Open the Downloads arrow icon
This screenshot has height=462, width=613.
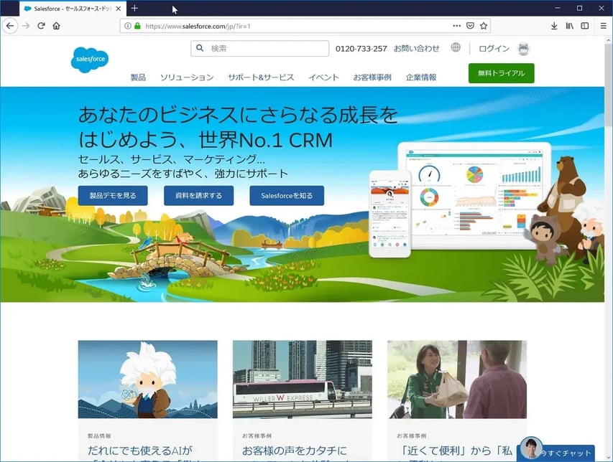pyautogui.click(x=554, y=26)
